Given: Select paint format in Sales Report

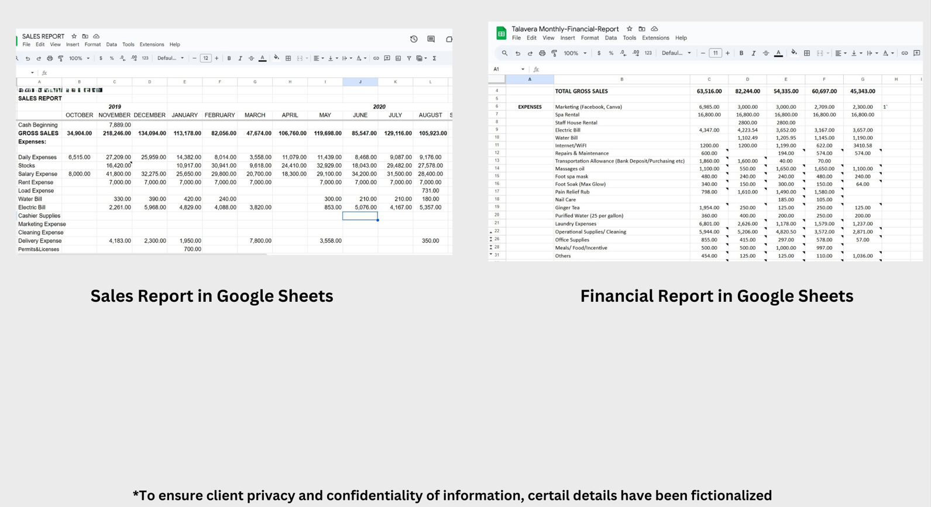Looking at the screenshot, I should (x=60, y=58).
